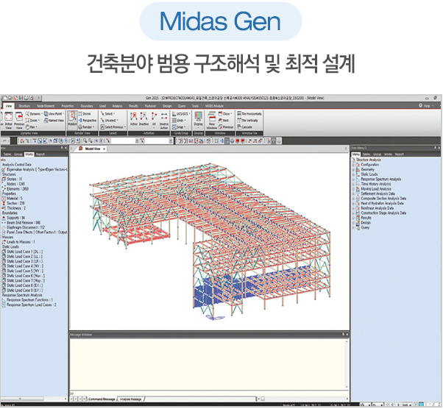
Task: Open the Load ribbon tab
Action: 102,106
